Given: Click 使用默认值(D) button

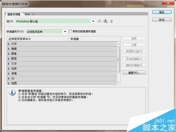Looking at the screenshot, I should pos(134,51).
